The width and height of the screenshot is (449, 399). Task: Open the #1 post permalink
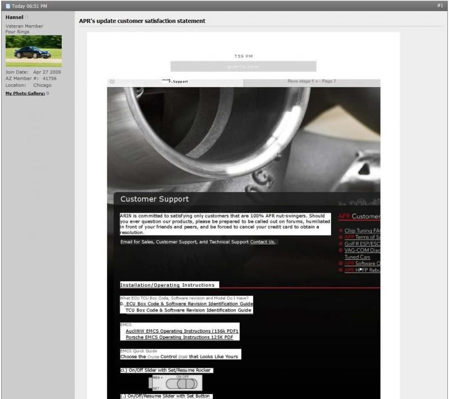pos(440,6)
